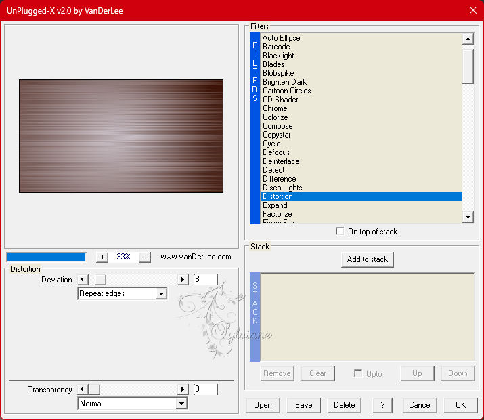Click the Delete preset button

pos(344,405)
